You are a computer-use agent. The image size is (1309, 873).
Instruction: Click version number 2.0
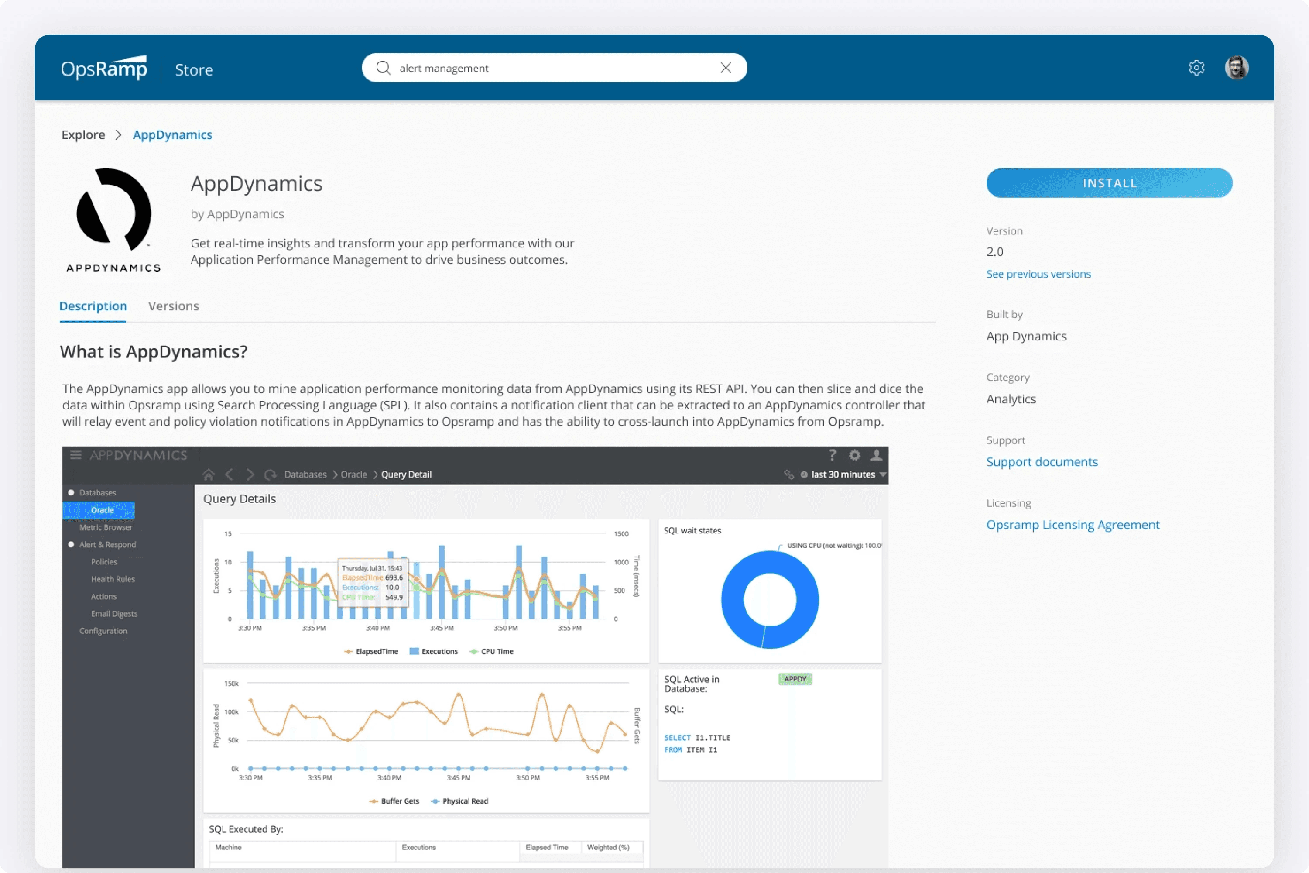point(995,252)
